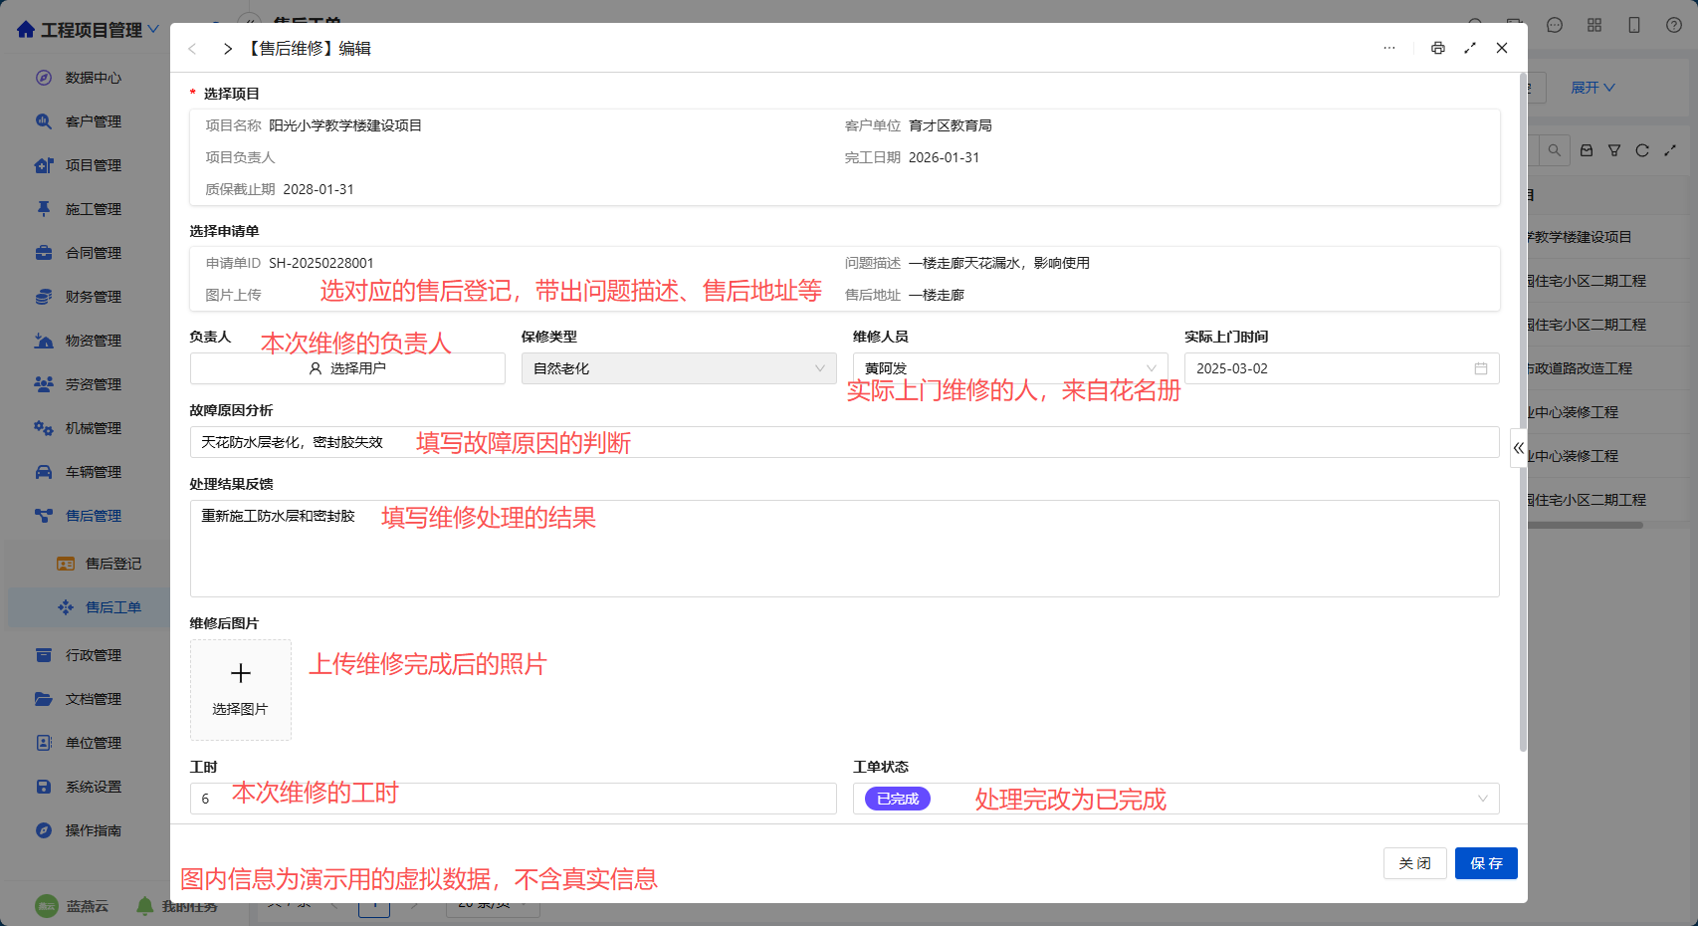Image resolution: width=1698 pixels, height=926 pixels.
Task: Click the 关闭 button
Action: point(1414,863)
